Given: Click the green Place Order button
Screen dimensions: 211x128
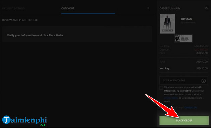Looking at the screenshot, I should [x=184, y=120].
